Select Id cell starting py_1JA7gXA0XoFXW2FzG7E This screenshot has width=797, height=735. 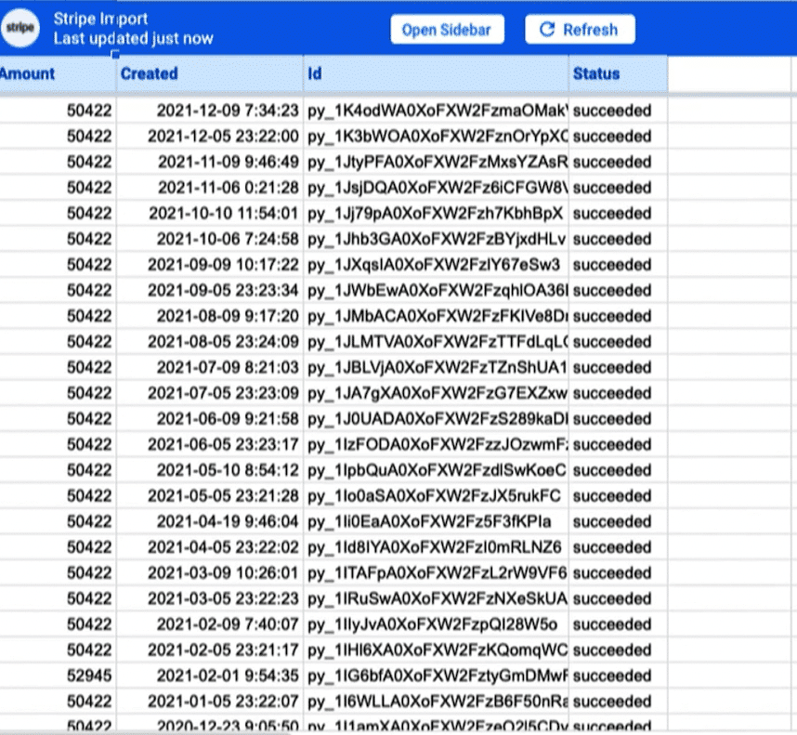(x=436, y=393)
